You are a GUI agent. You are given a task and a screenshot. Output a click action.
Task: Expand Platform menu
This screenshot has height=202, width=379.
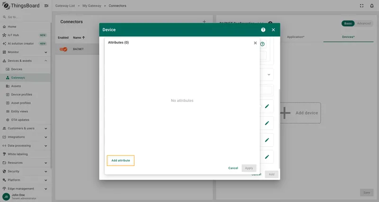pos(26,180)
